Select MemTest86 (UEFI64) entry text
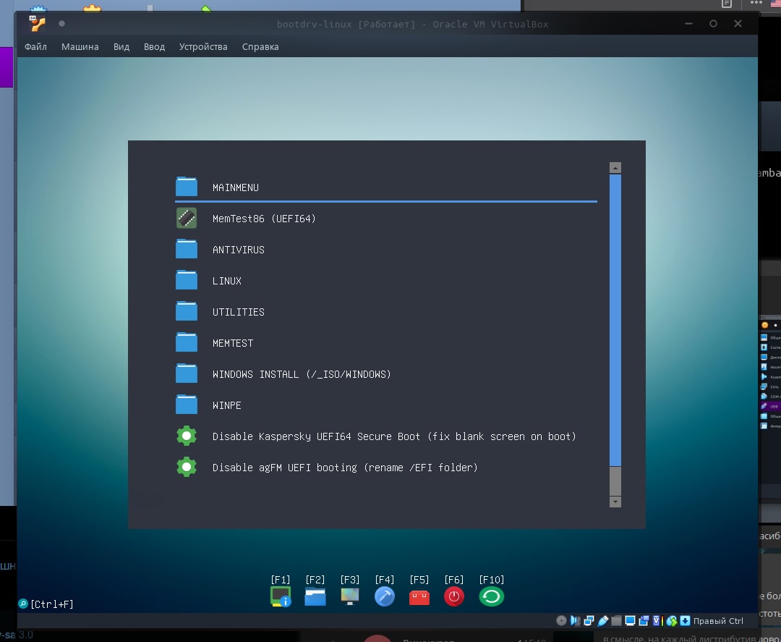Screen dimensions: 781x642 264,219
